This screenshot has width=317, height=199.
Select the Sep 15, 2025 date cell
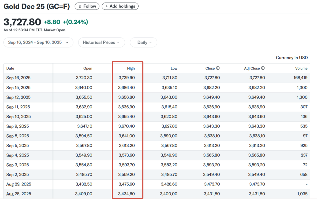click(x=18, y=88)
